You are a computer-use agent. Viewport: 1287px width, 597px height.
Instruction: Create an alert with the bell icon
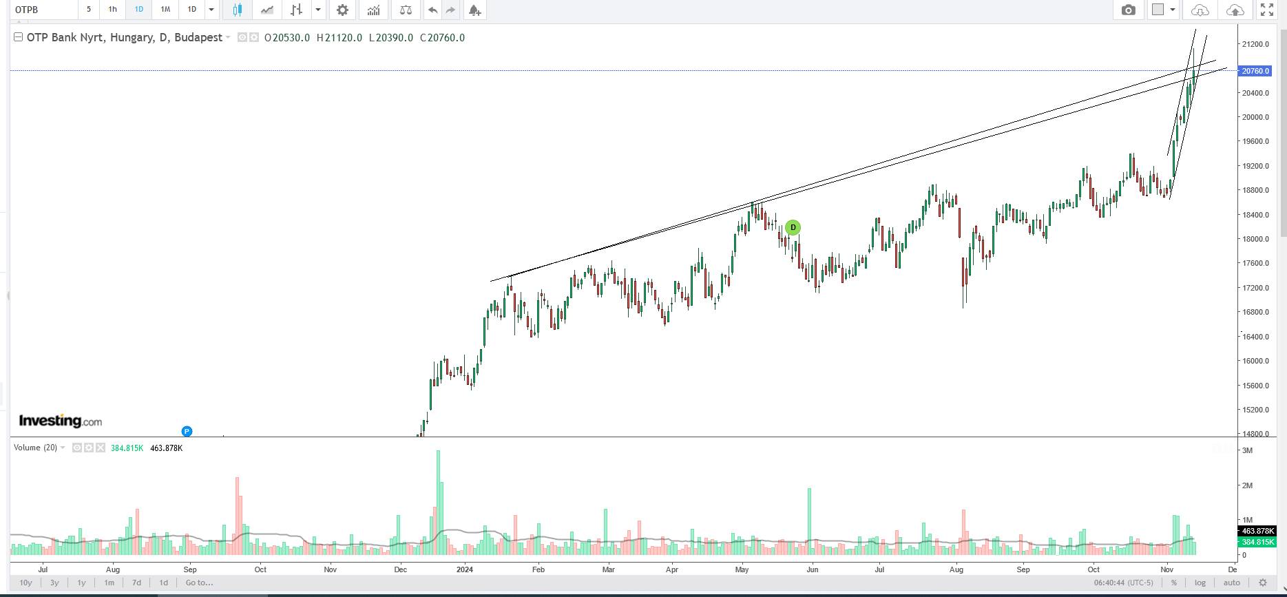point(474,10)
